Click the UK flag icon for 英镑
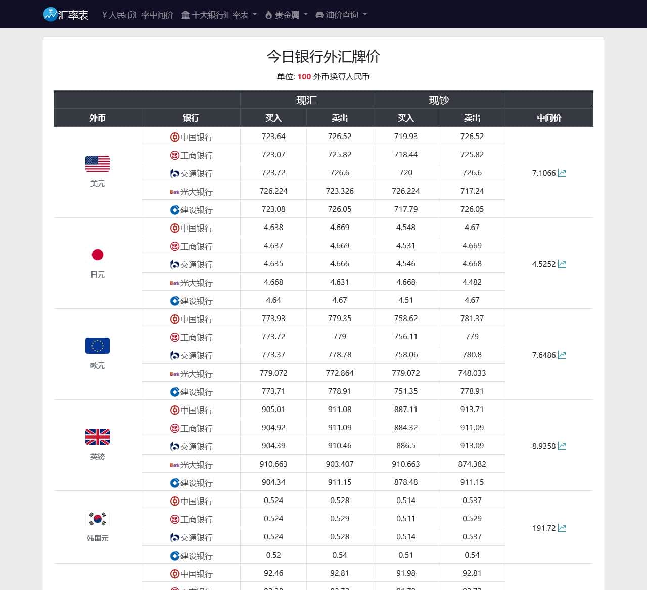647x590 pixels. click(98, 437)
